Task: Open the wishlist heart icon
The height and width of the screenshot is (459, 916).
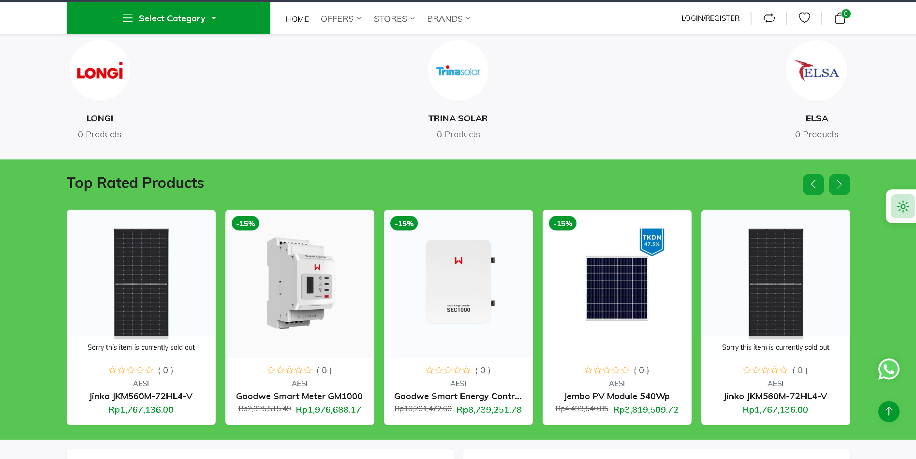Action: pos(804,18)
